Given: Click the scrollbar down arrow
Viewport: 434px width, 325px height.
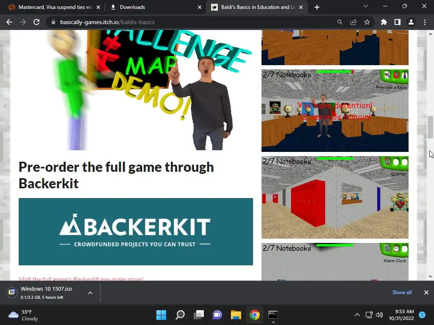Looking at the screenshot, I should click(430, 277).
